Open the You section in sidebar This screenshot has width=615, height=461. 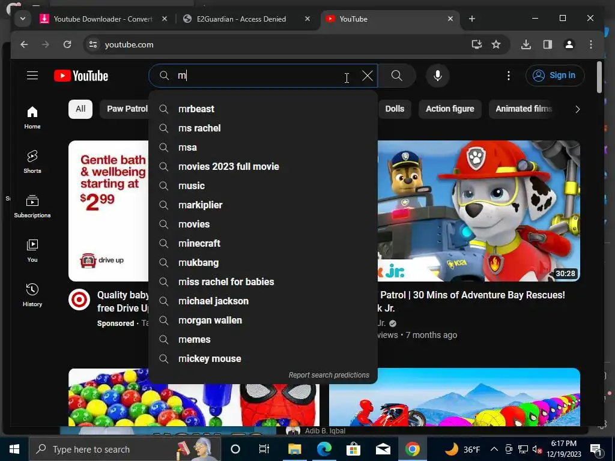click(x=32, y=250)
